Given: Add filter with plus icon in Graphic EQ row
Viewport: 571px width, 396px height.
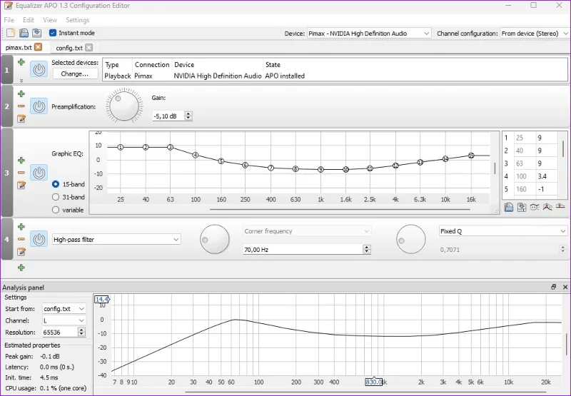Looking at the screenshot, I should point(21,160).
